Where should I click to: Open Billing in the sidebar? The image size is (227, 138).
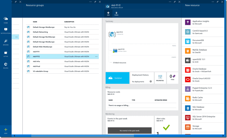click(x=6, y=66)
